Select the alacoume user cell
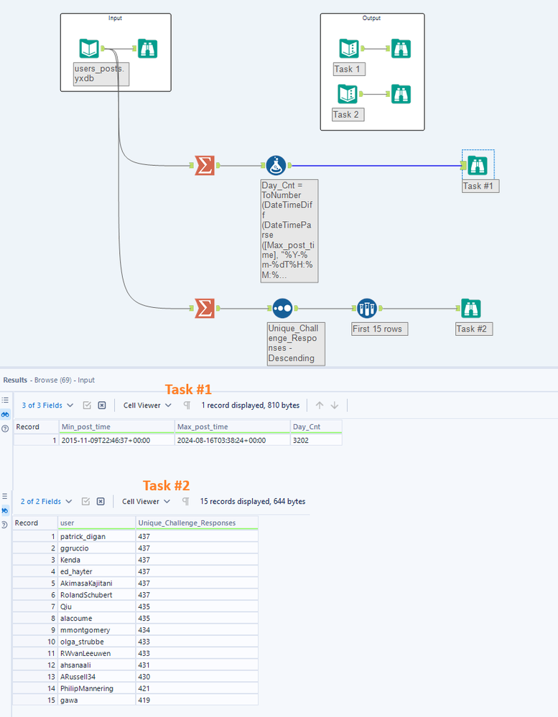Screen dimensions: 558x717 [x=97, y=618]
